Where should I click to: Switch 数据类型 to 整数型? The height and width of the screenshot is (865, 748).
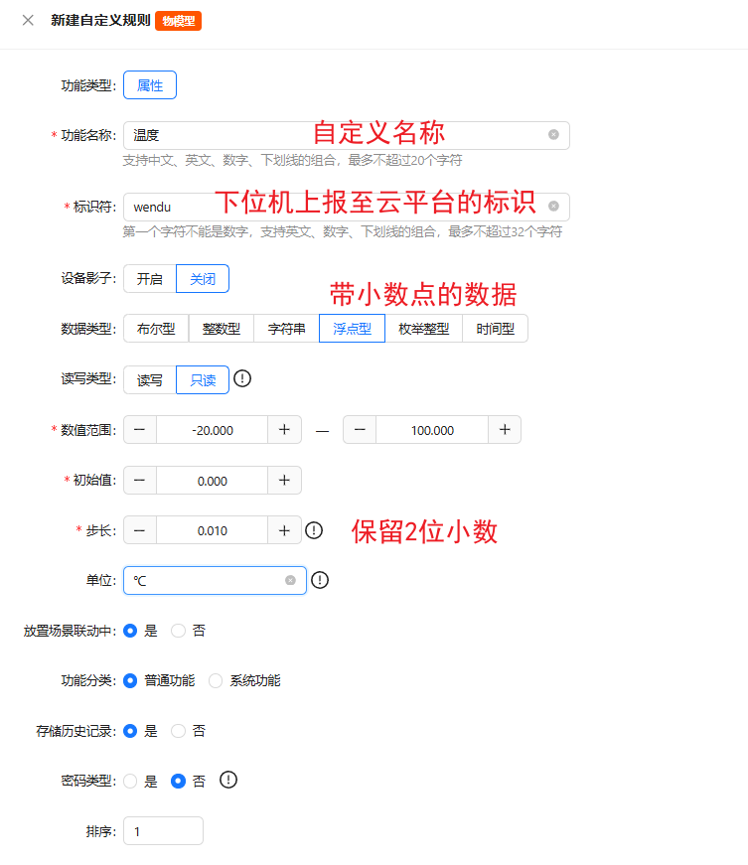pyautogui.click(x=222, y=329)
